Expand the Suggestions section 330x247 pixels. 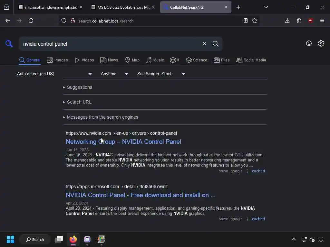(77, 87)
